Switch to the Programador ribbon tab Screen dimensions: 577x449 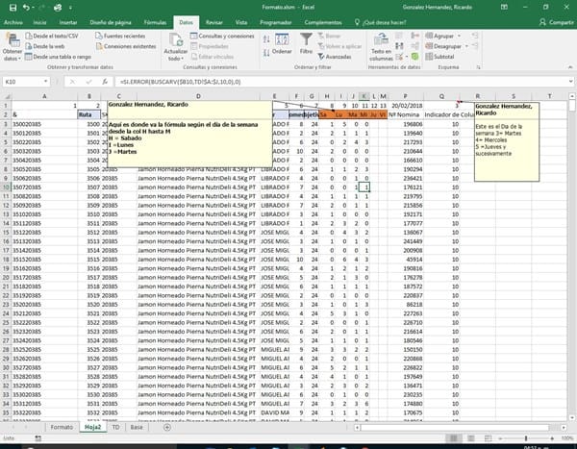point(277,20)
